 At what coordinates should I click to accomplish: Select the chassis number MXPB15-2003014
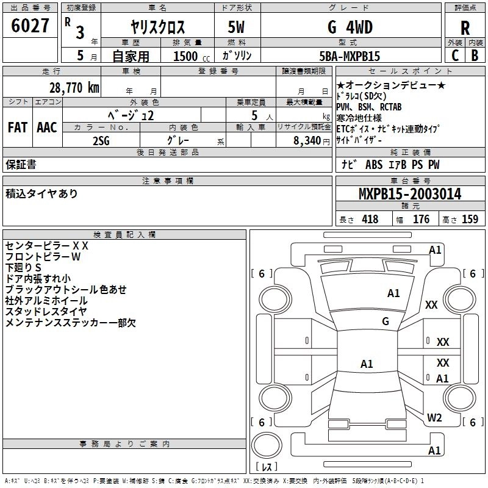[410, 194]
